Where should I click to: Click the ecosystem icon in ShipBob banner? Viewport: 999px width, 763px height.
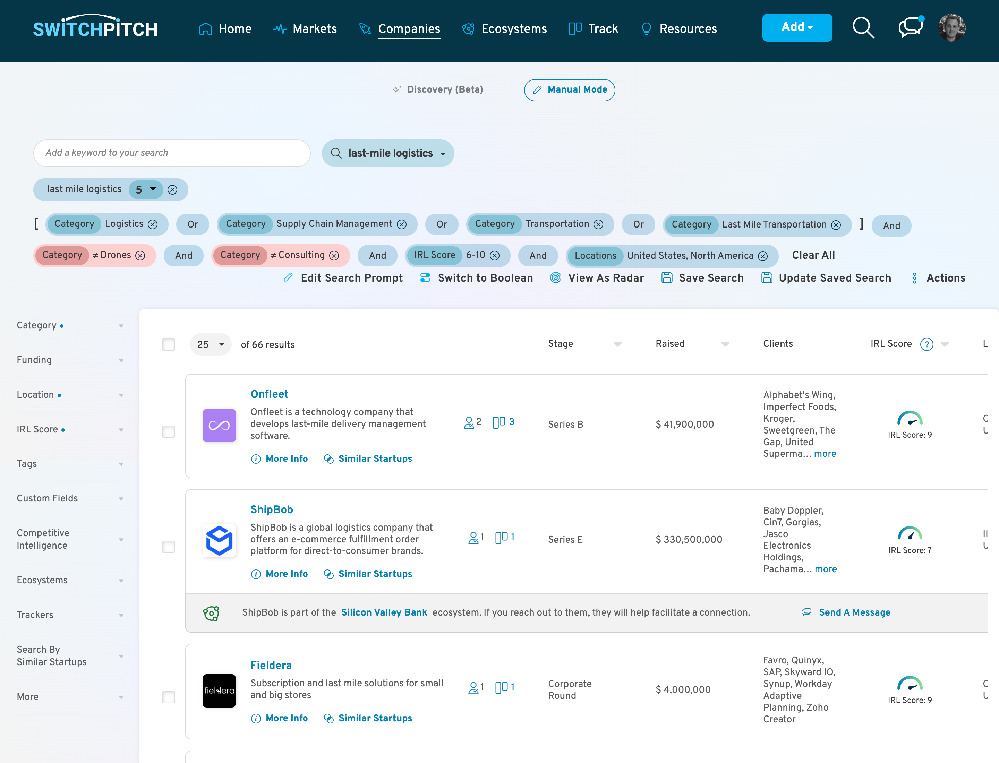211,613
